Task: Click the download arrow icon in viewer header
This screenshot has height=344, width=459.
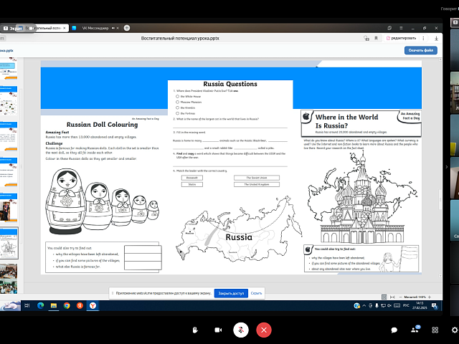Action: [436, 38]
